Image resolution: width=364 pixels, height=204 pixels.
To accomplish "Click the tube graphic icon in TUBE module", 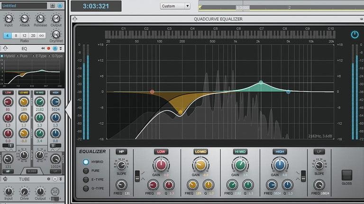I will 55,192.
